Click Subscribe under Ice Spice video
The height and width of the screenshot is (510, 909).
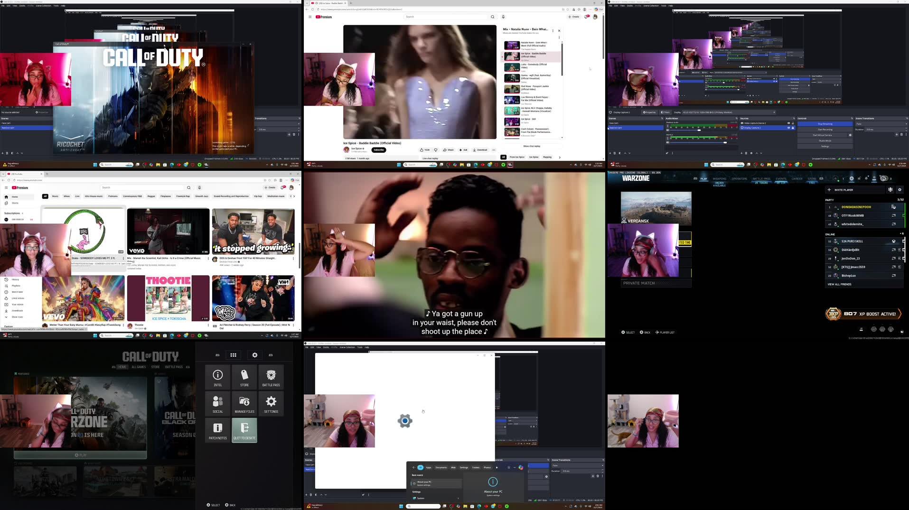point(378,150)
